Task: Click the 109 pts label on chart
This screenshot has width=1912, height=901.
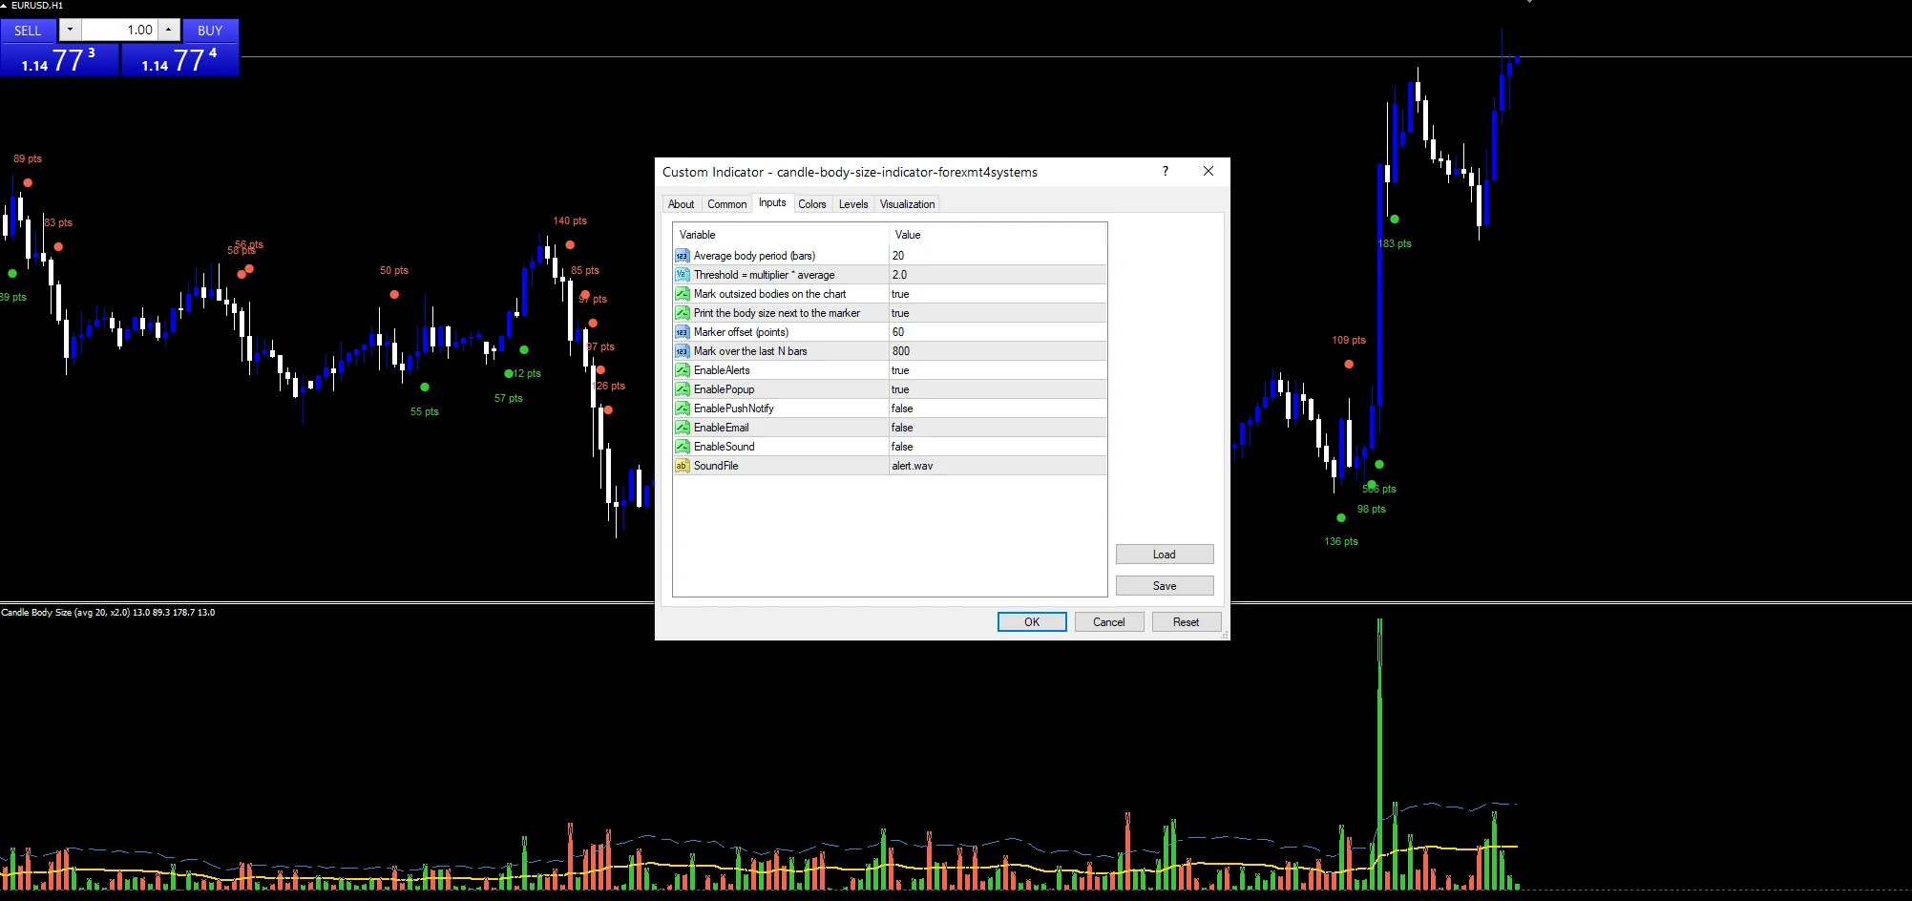Action: 1349,340
